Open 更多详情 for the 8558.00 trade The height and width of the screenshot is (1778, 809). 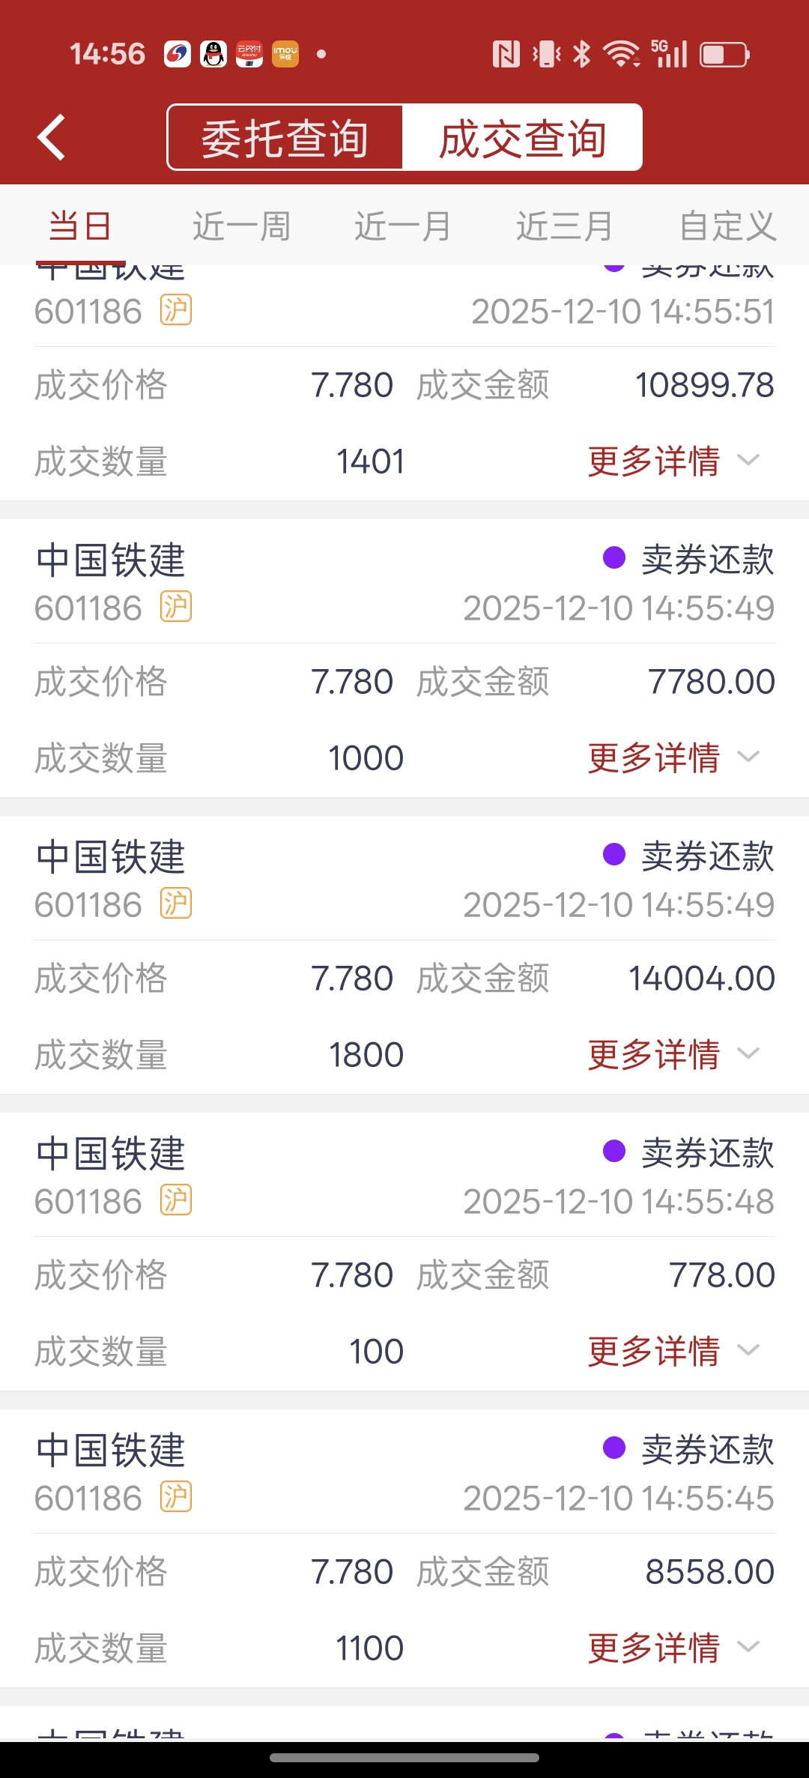click(x=673, y=1648)
